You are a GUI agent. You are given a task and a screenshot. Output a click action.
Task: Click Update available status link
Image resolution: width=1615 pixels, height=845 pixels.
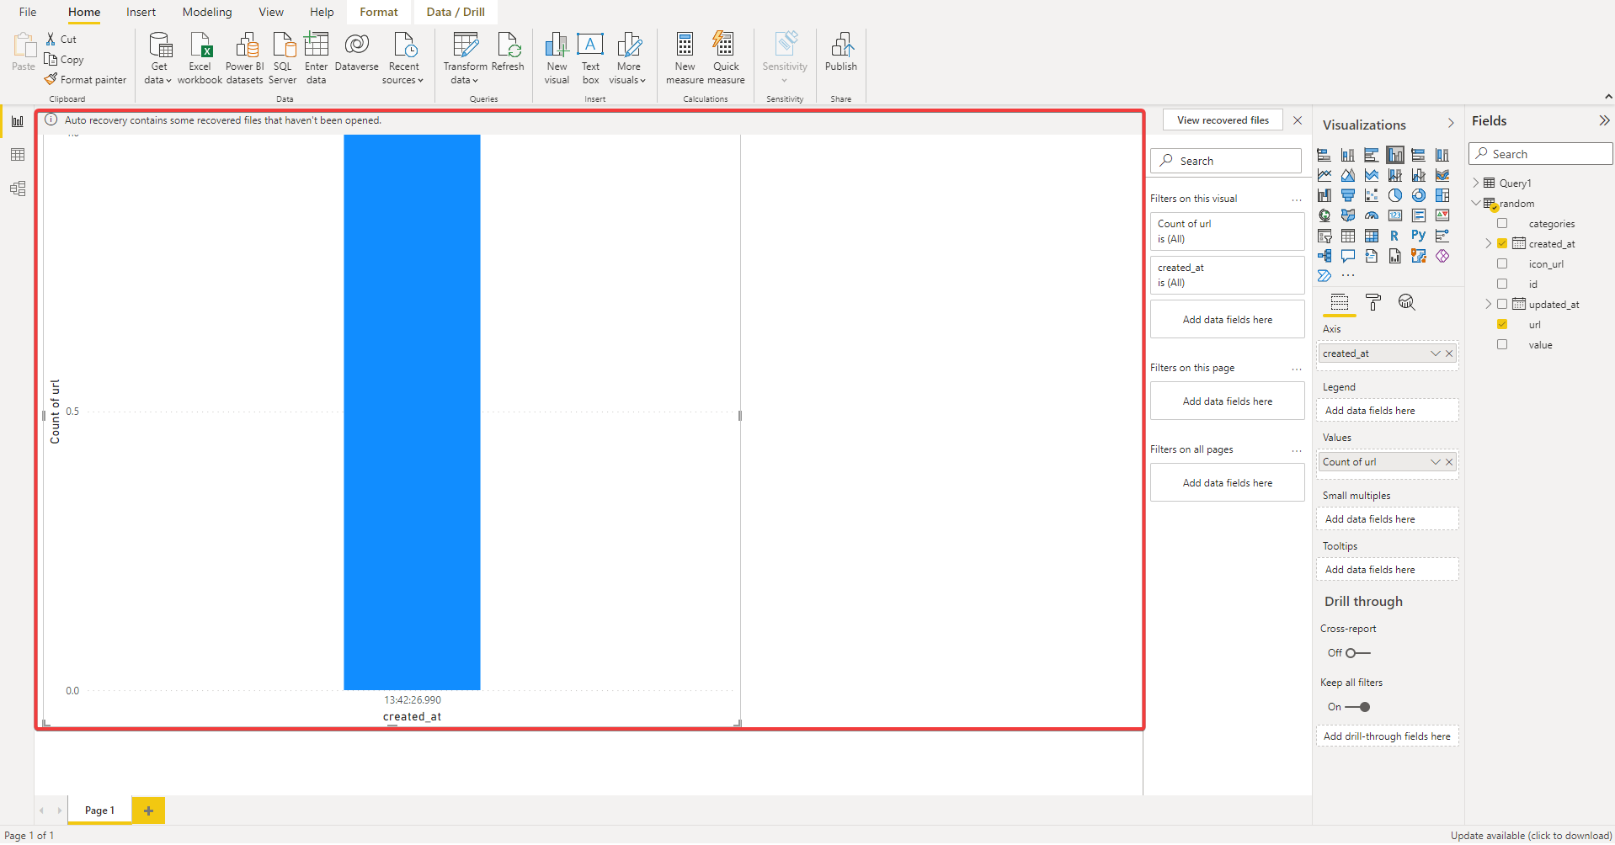(1531, 836)
